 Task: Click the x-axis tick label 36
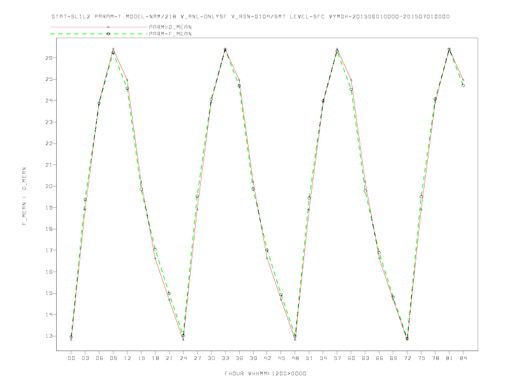click(x=239, y=358)
